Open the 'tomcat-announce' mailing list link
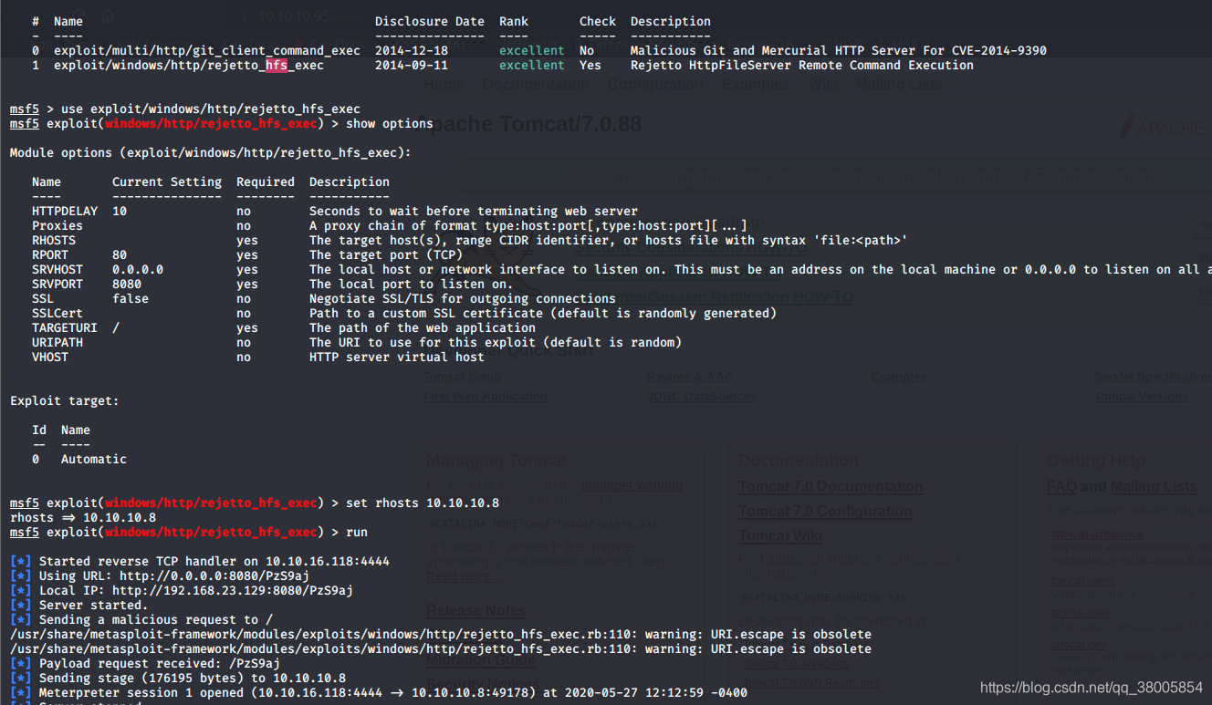This screenshot has width=1212, height=705. click(x=1097, y=535)
